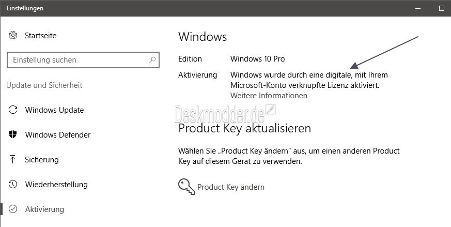Focus the Einstellung suchen search field
This screenshot has width=451, height=227.
point(83,60)
